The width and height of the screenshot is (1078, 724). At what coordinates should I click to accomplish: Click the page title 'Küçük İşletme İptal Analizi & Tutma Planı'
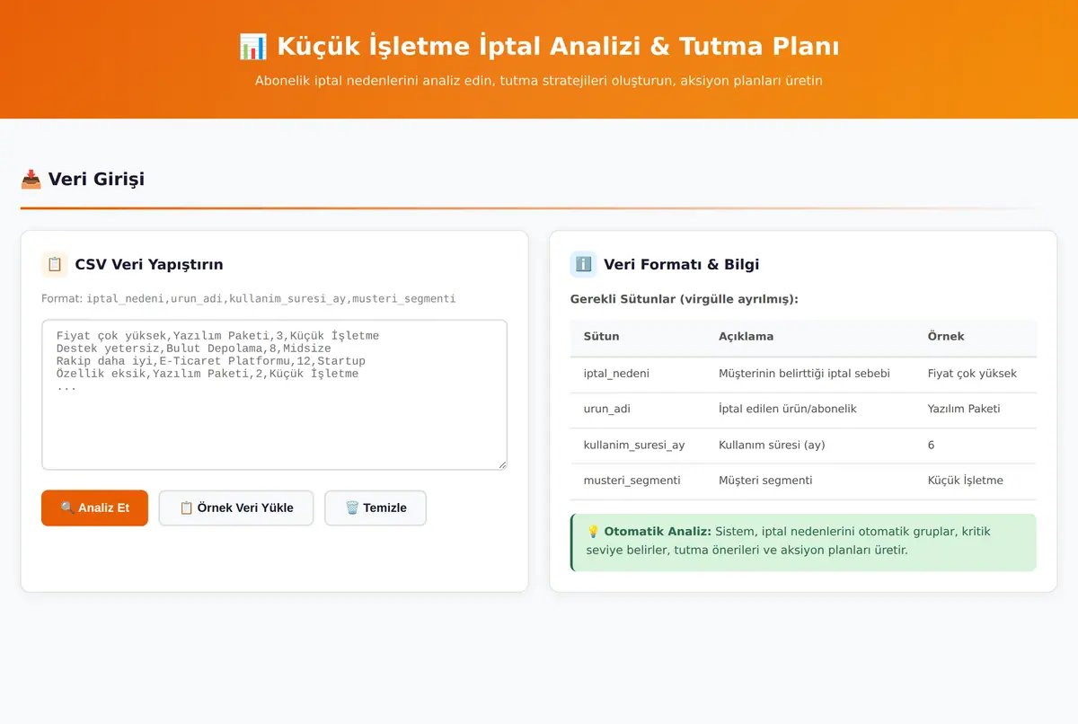point(558,47)
